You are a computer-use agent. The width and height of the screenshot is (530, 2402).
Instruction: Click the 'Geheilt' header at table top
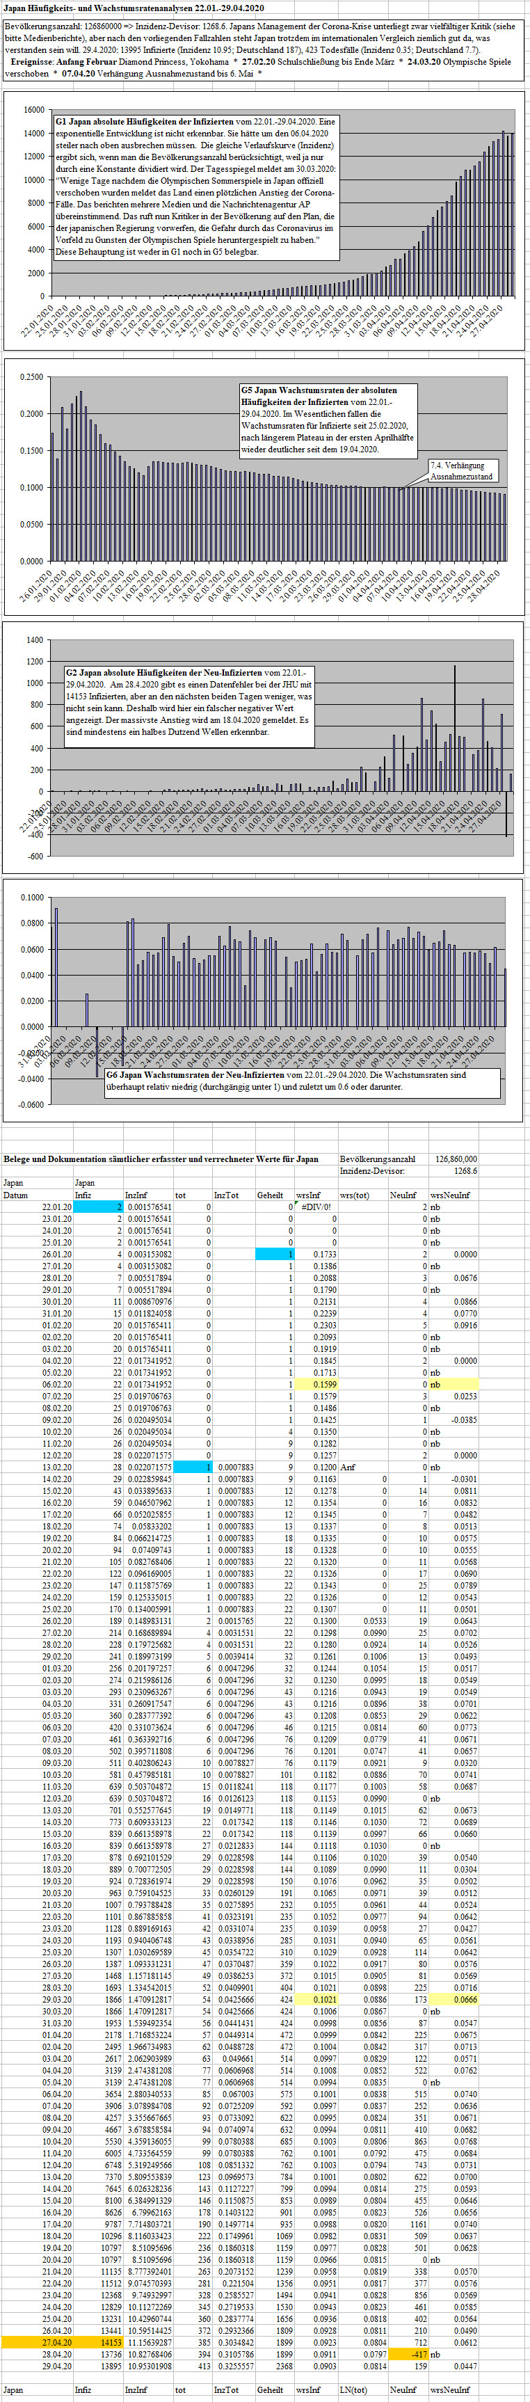(x=270, y=1195)
